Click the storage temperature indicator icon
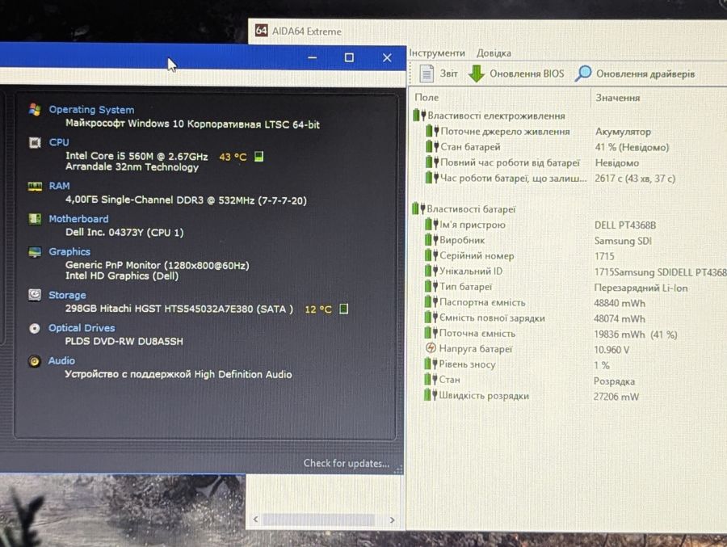The image size is (727, 547). coord(343,309)
